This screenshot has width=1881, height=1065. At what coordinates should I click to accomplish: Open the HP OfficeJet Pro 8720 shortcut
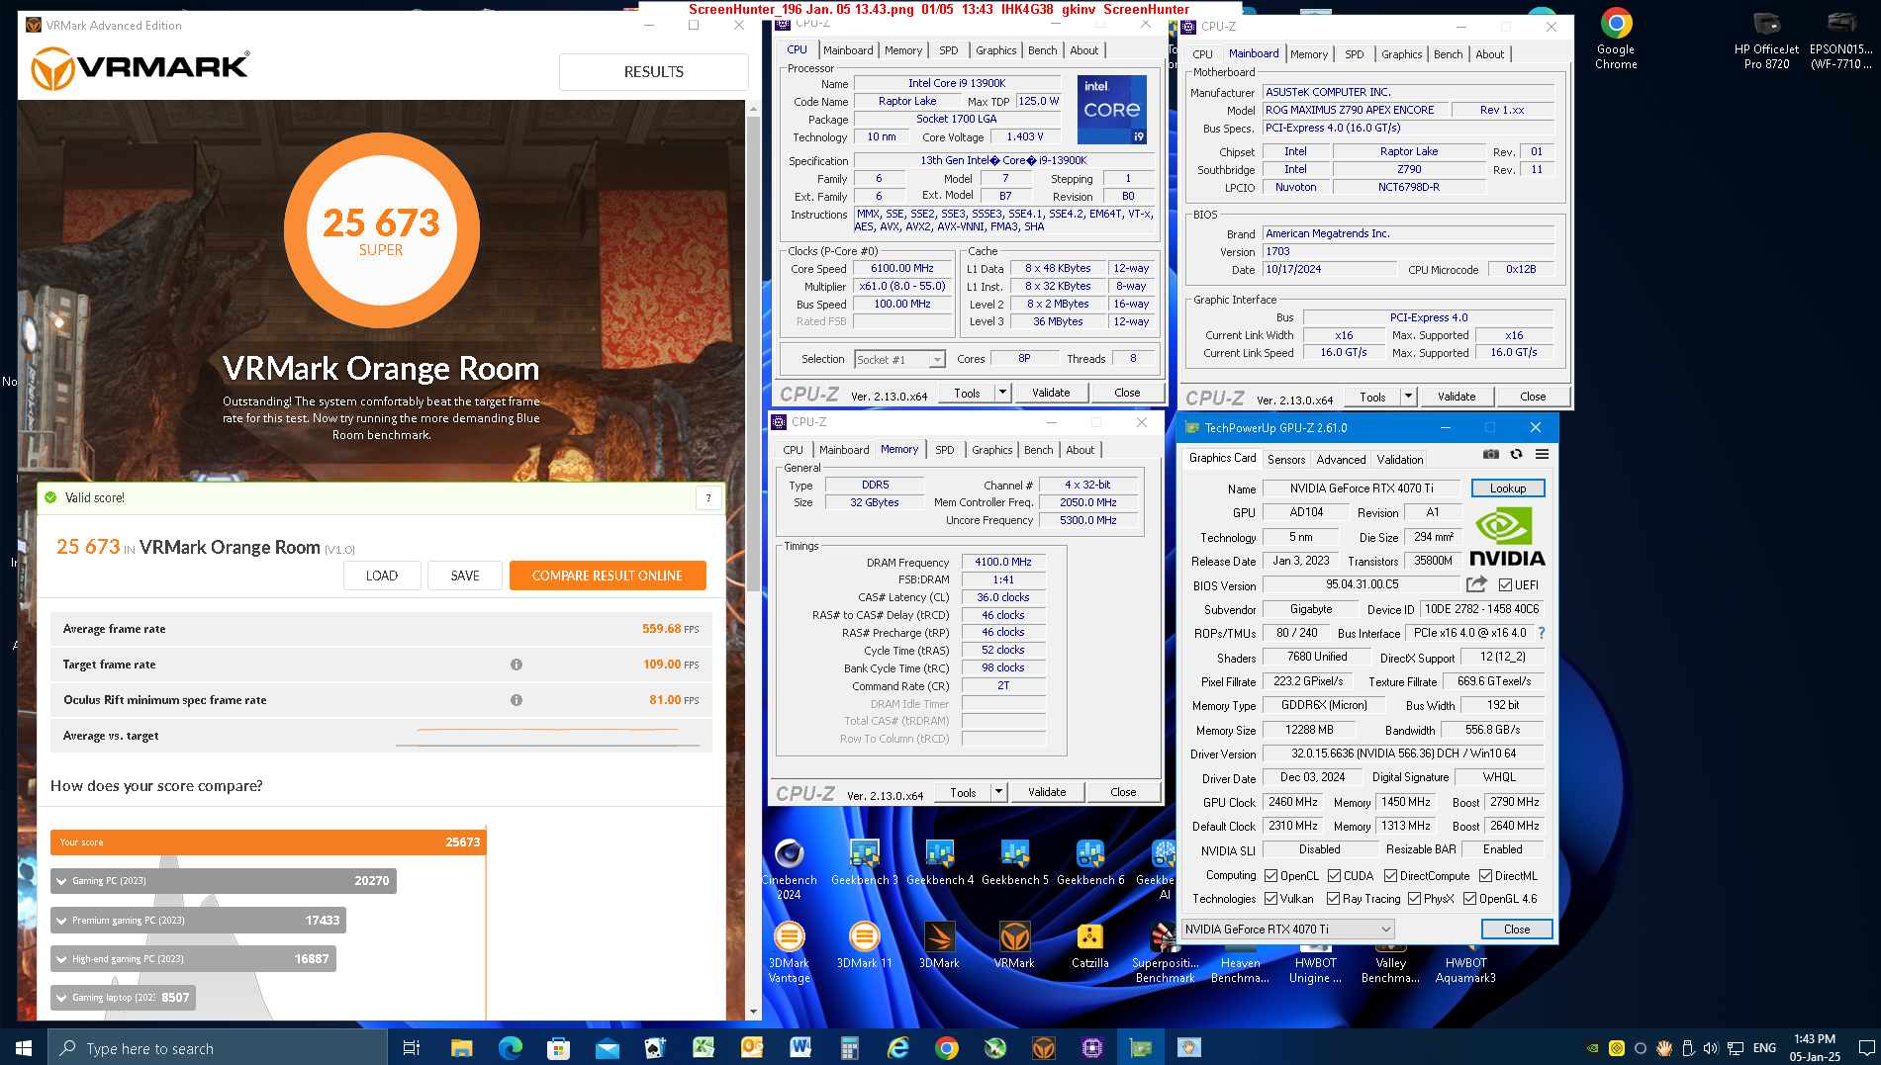[x=1766, y=40]
